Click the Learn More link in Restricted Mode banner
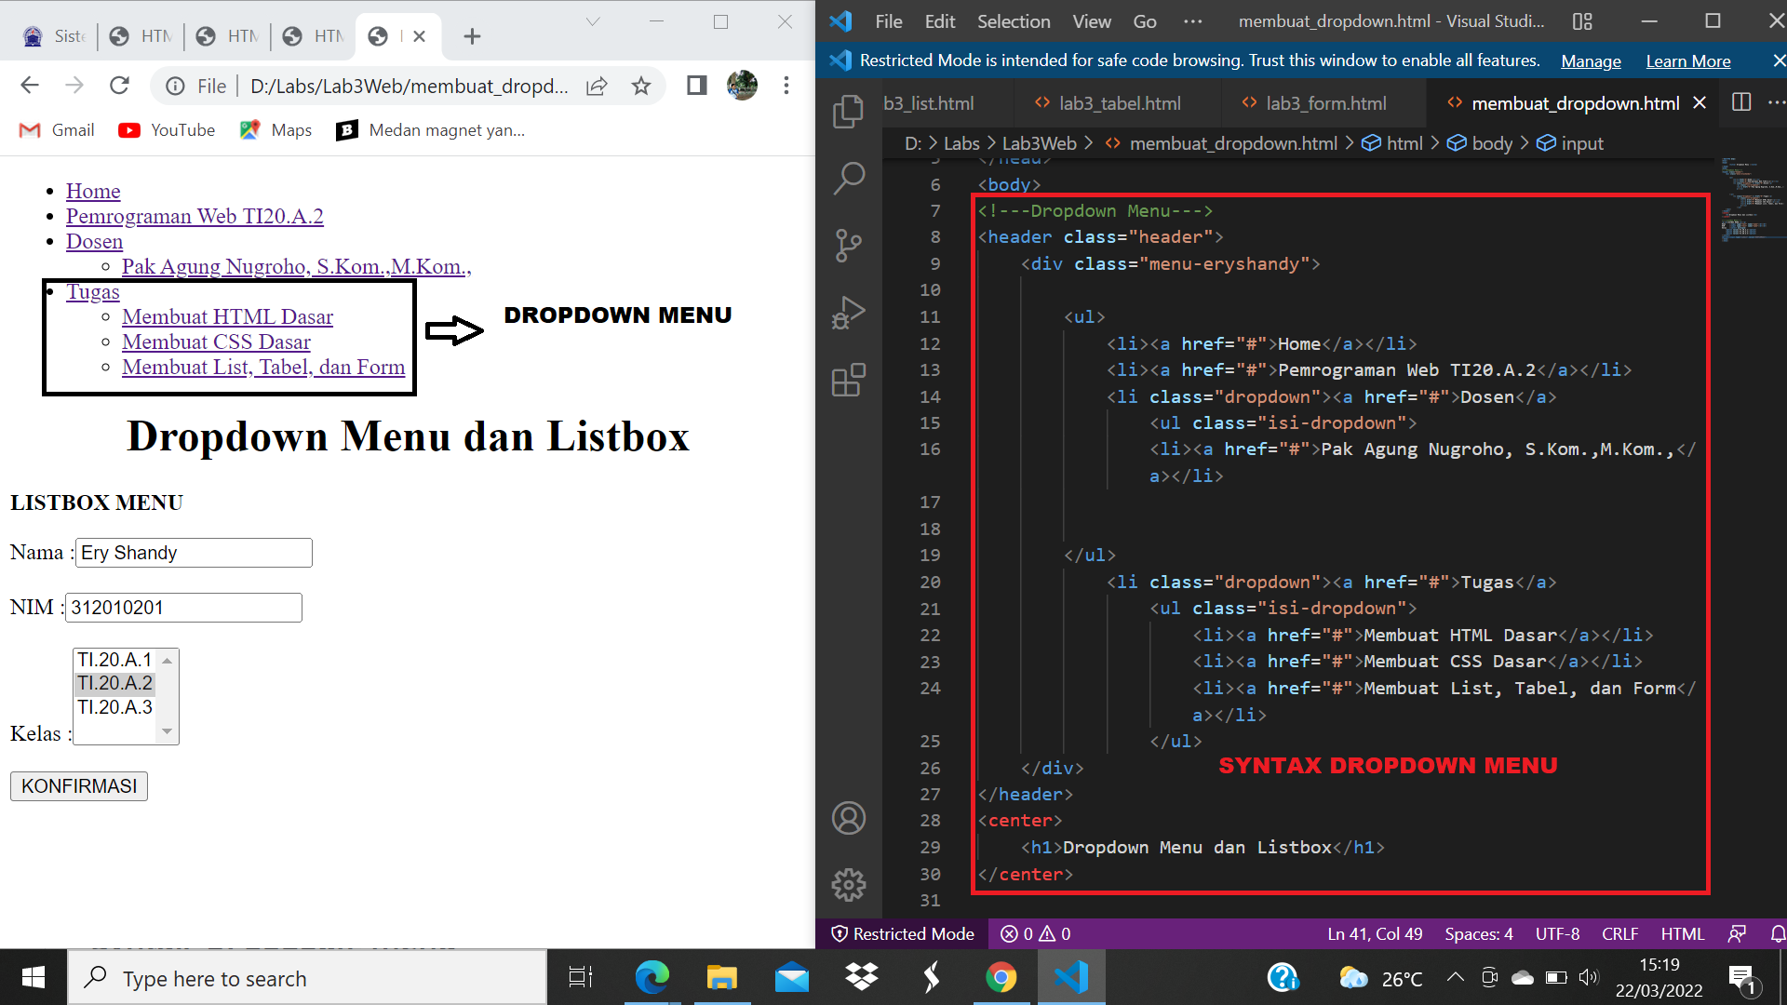 point(1687,60)
